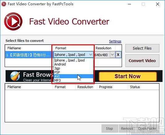Close the Fast Video Converter window
Image resolution: width=165 pixels, height=135 pixels.
tap(158, 4)
